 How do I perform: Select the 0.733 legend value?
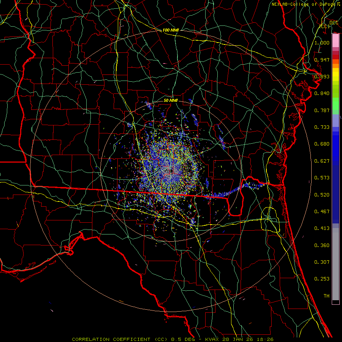322,127
